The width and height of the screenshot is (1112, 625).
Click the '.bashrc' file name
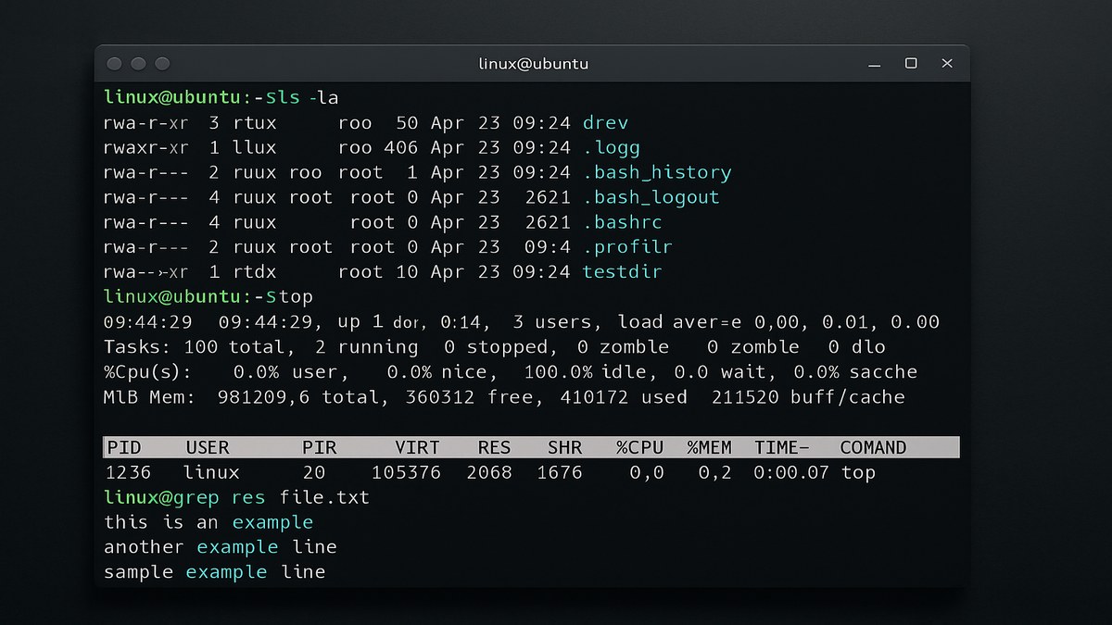[x=625, y=222]
